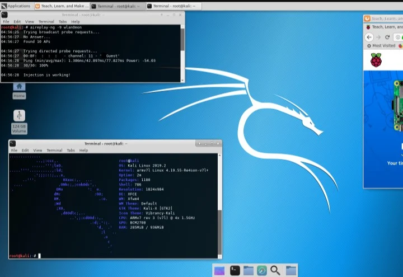Launch the terminal from the bottom dock
The image size is (403, 277).
(x=235, y=270)
